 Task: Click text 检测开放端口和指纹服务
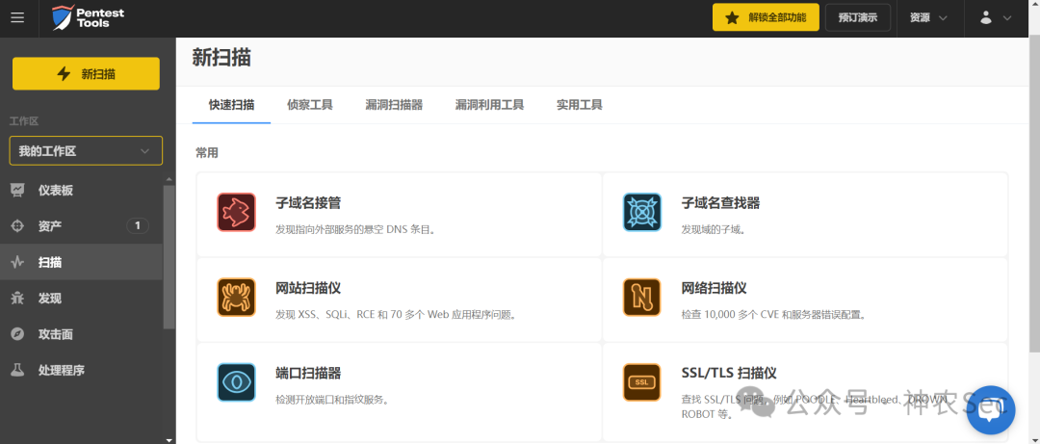pyautogui.click(x=331, y=400)
